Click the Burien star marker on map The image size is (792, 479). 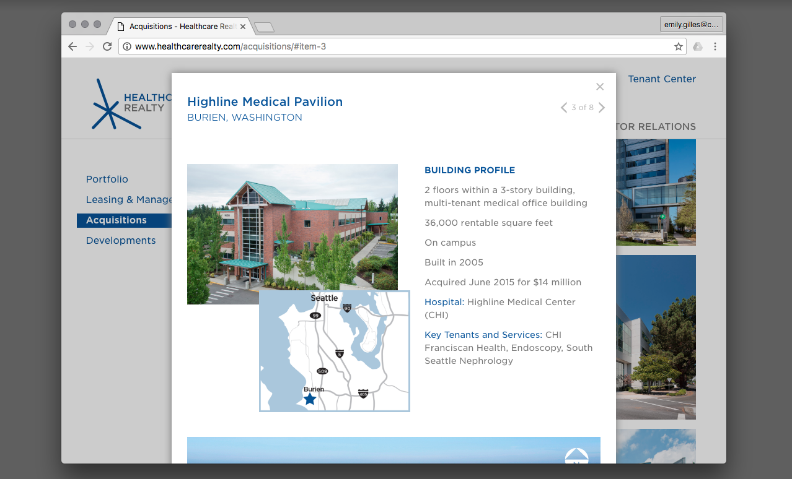(x=310, y=399)
